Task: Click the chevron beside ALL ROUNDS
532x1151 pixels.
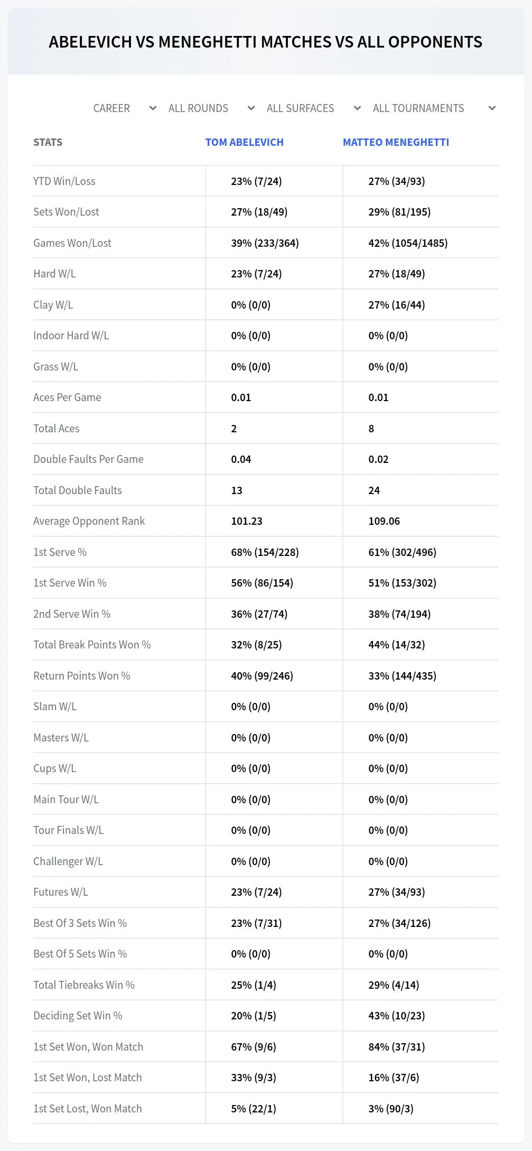Action: point(251,108)
